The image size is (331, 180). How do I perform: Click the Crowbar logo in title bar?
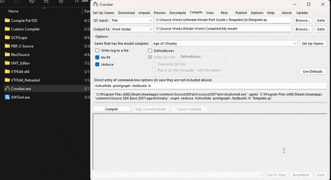click(x=96, y=5)
